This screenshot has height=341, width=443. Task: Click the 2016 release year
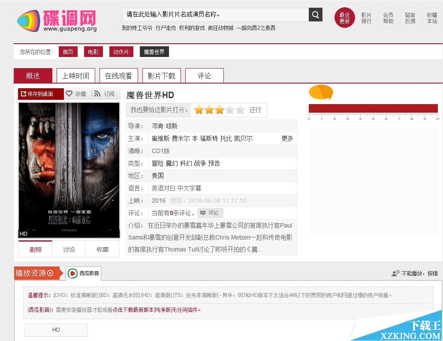[159, 201]
